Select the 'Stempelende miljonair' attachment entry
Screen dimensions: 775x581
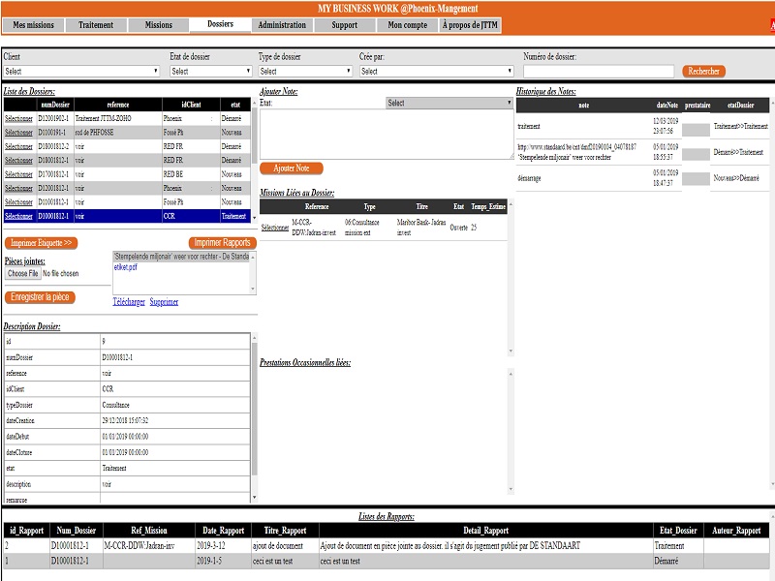pyautogui.click(x=181, y=257)
